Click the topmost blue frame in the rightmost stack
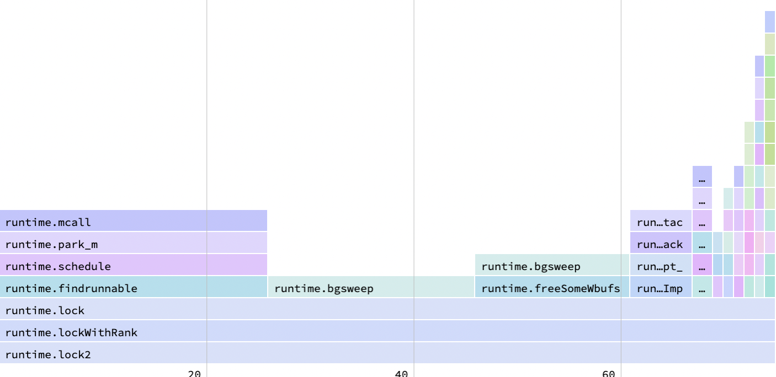776x377 pixels. click(x=769, y=22)
